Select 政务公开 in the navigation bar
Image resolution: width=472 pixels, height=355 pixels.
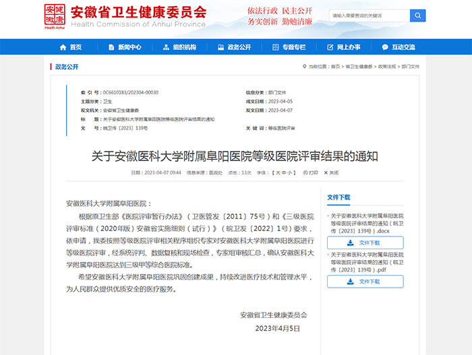[x=234, y=47]
